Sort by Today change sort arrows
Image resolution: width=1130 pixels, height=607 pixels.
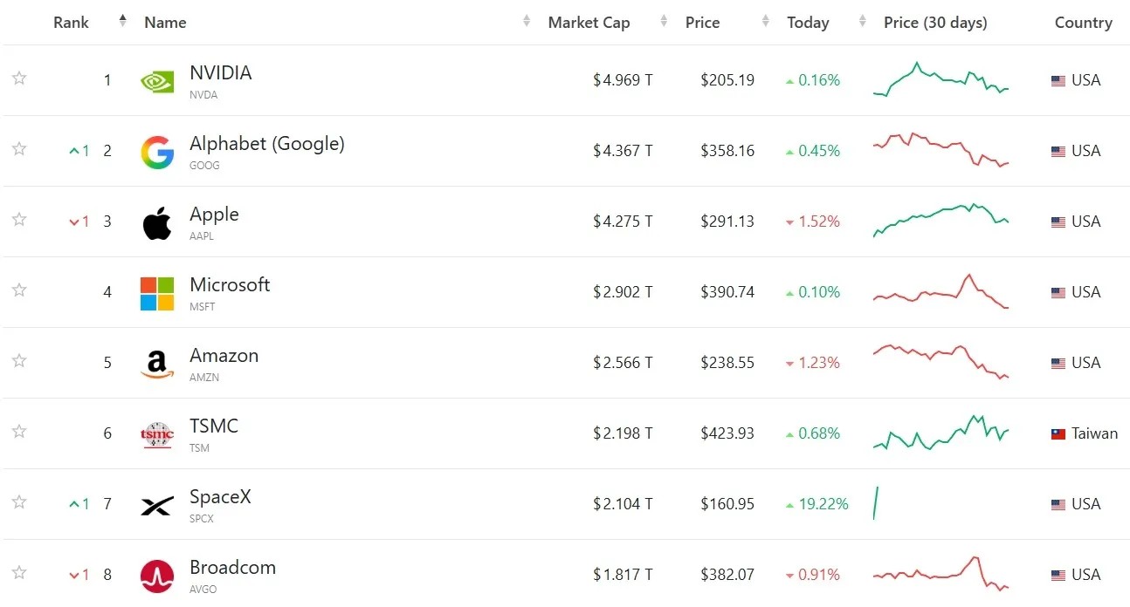pyautogui.click(x=863, y=22)
